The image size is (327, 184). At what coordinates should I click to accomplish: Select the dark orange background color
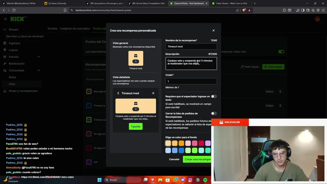click(181, 143)
